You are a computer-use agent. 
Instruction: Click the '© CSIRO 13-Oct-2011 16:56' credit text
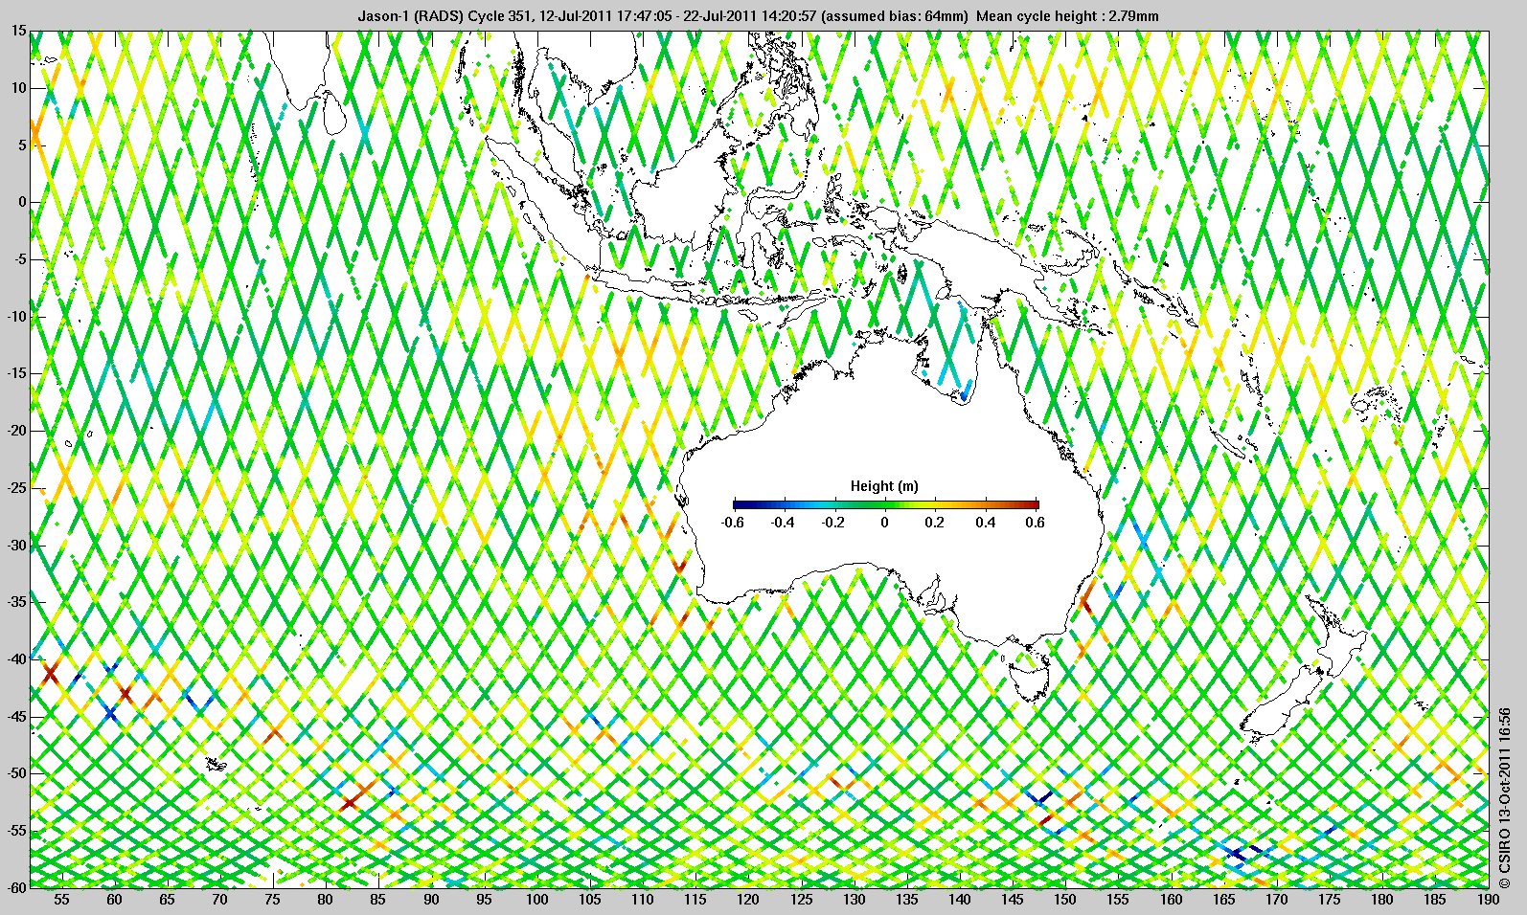click(1505, 796)
